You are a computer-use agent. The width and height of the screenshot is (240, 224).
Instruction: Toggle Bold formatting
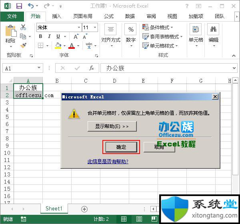coord(40,36)
